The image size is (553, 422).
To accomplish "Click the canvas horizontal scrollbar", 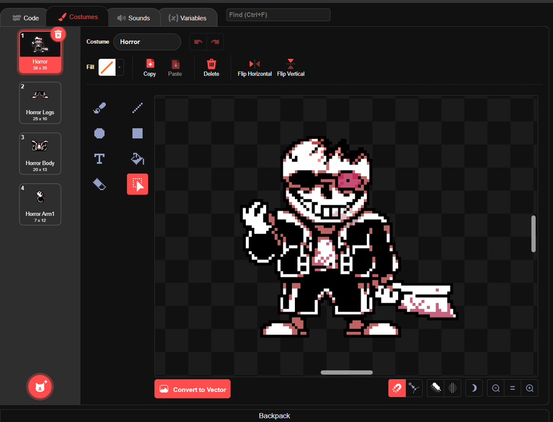I will coord(347,372).
